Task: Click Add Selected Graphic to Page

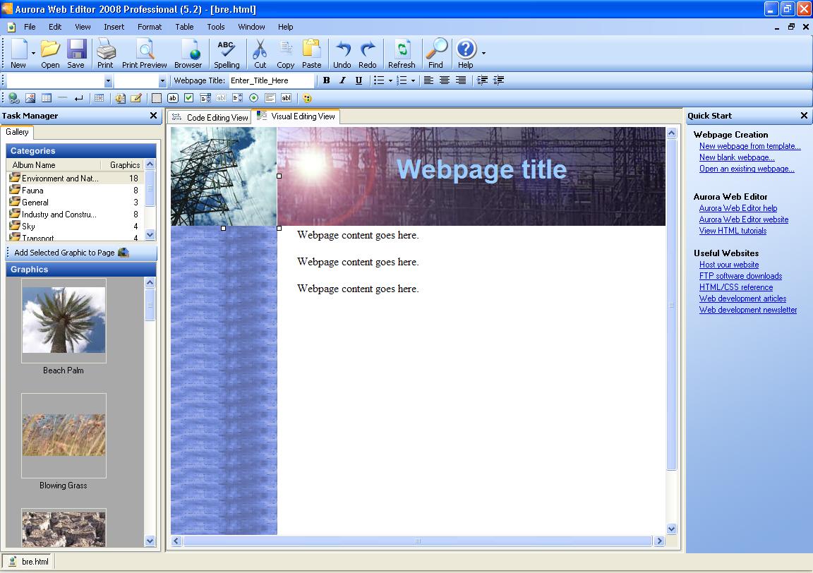Action: (71, 253)
